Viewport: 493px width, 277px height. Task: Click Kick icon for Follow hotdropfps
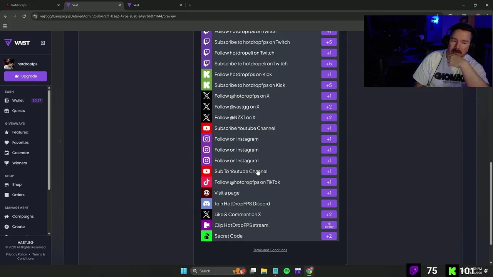206,74
